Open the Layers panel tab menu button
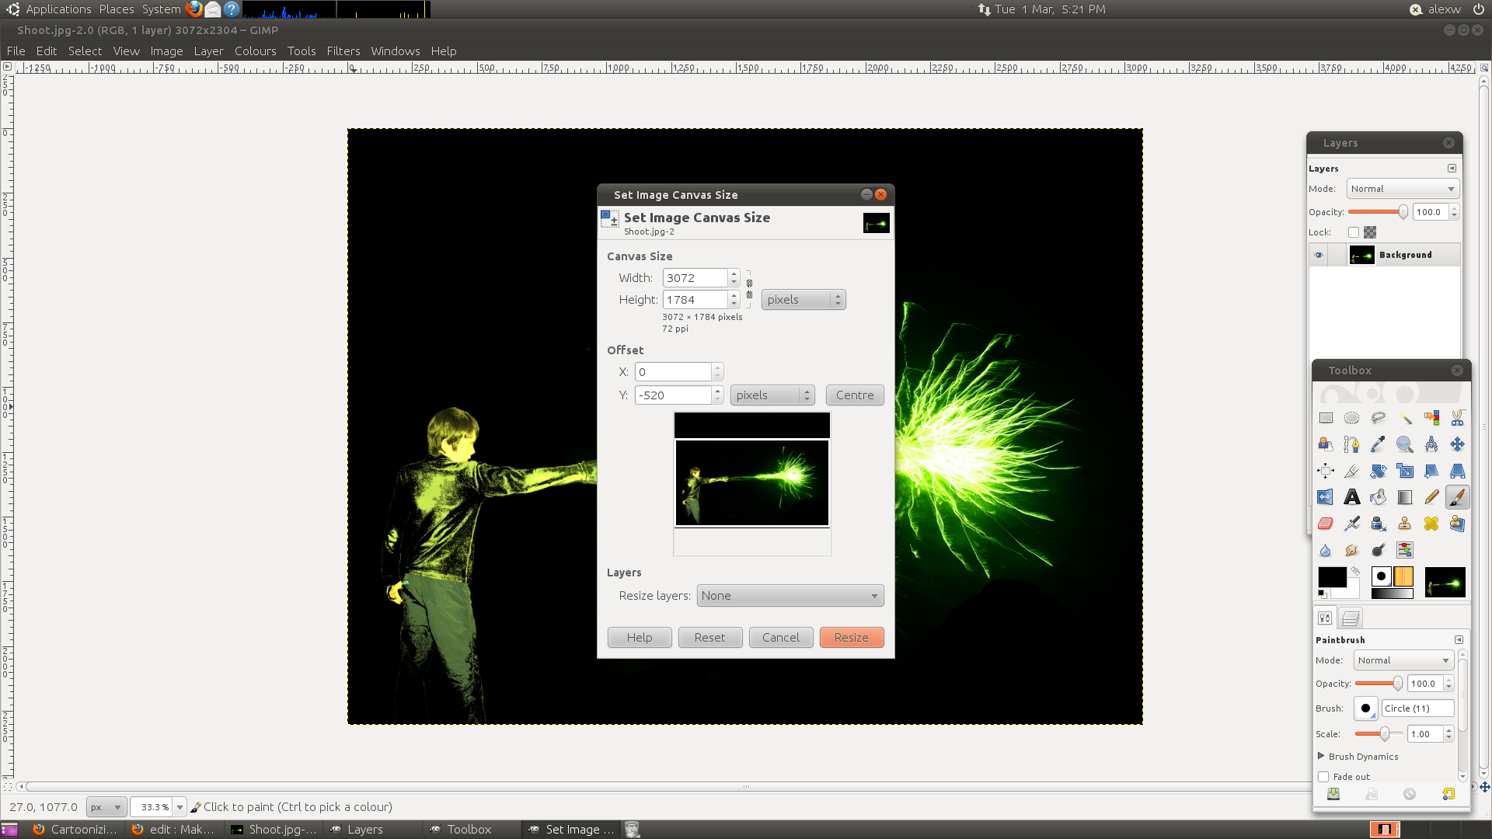The height and width of the screenshot is (839, 1492). tap(1452, 169)
